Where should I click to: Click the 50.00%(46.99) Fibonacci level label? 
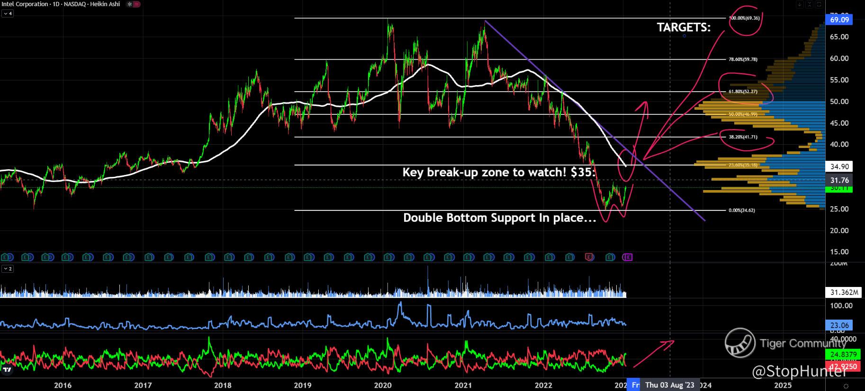click(x=743, y=114)
